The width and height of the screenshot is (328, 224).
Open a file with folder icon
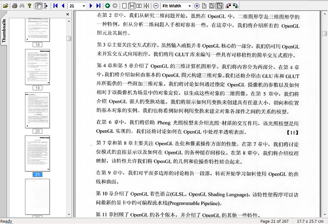6,6
